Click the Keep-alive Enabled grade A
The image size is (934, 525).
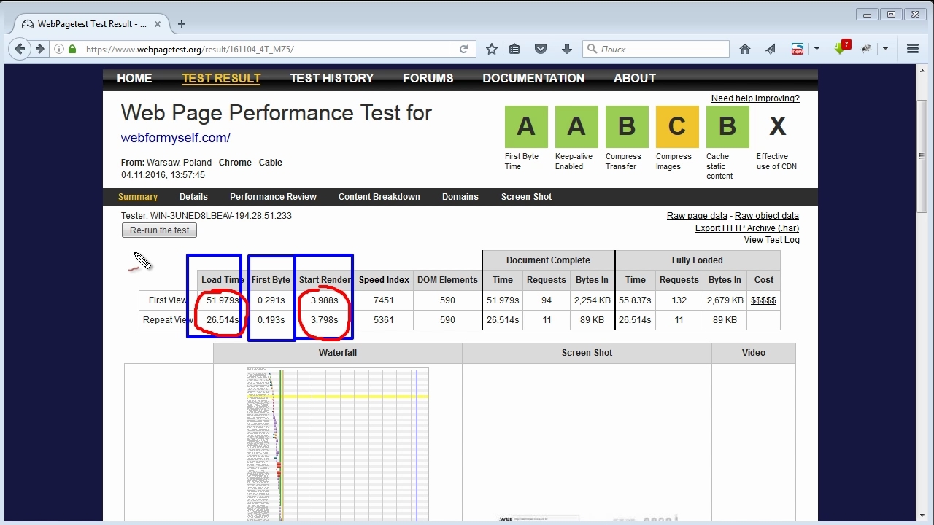pos(576,127)
